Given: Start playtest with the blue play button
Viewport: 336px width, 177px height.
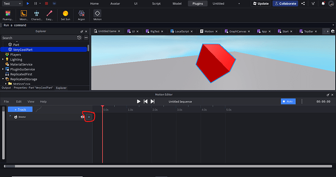Looking at the screenshot, I should point(28,3).
